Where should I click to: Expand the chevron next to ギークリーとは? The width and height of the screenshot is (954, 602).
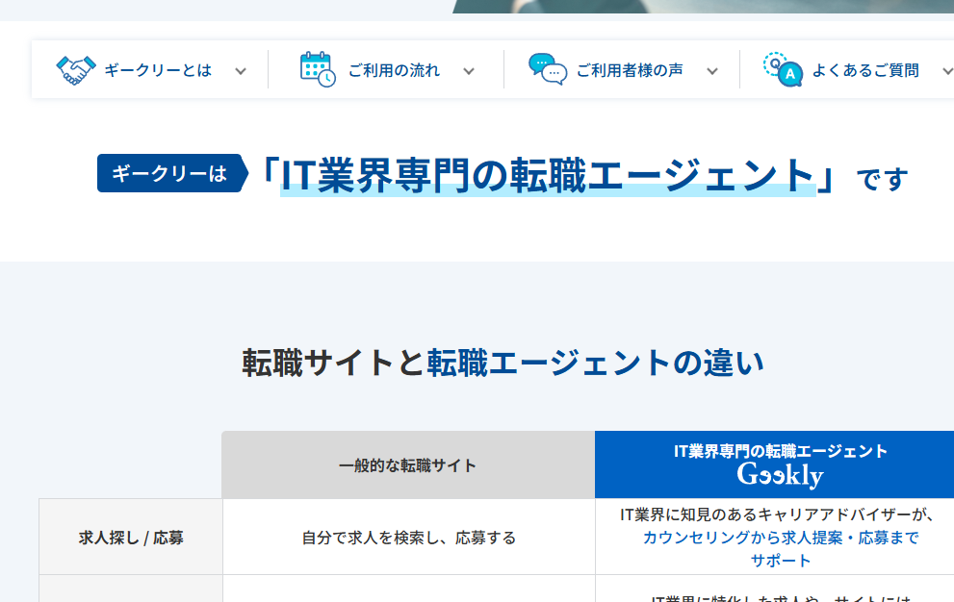(241, 71)
